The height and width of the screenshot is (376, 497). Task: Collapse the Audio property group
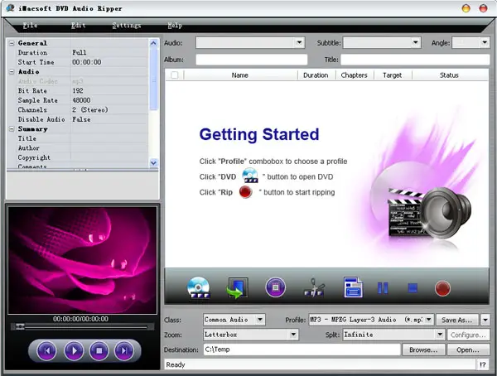[x=12, y=72]
